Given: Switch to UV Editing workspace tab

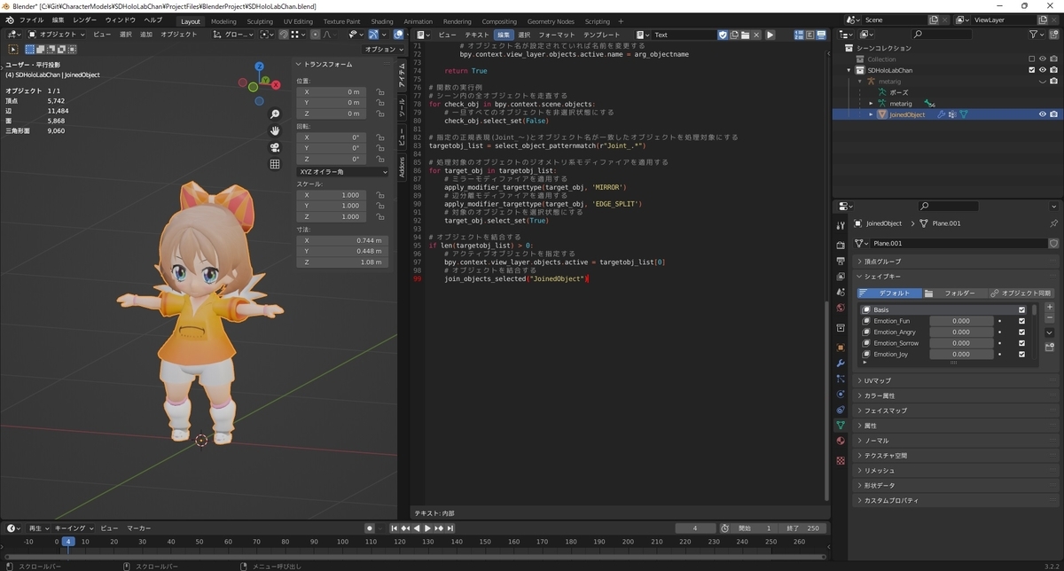Looking at the screenshot, I should 298,21.
